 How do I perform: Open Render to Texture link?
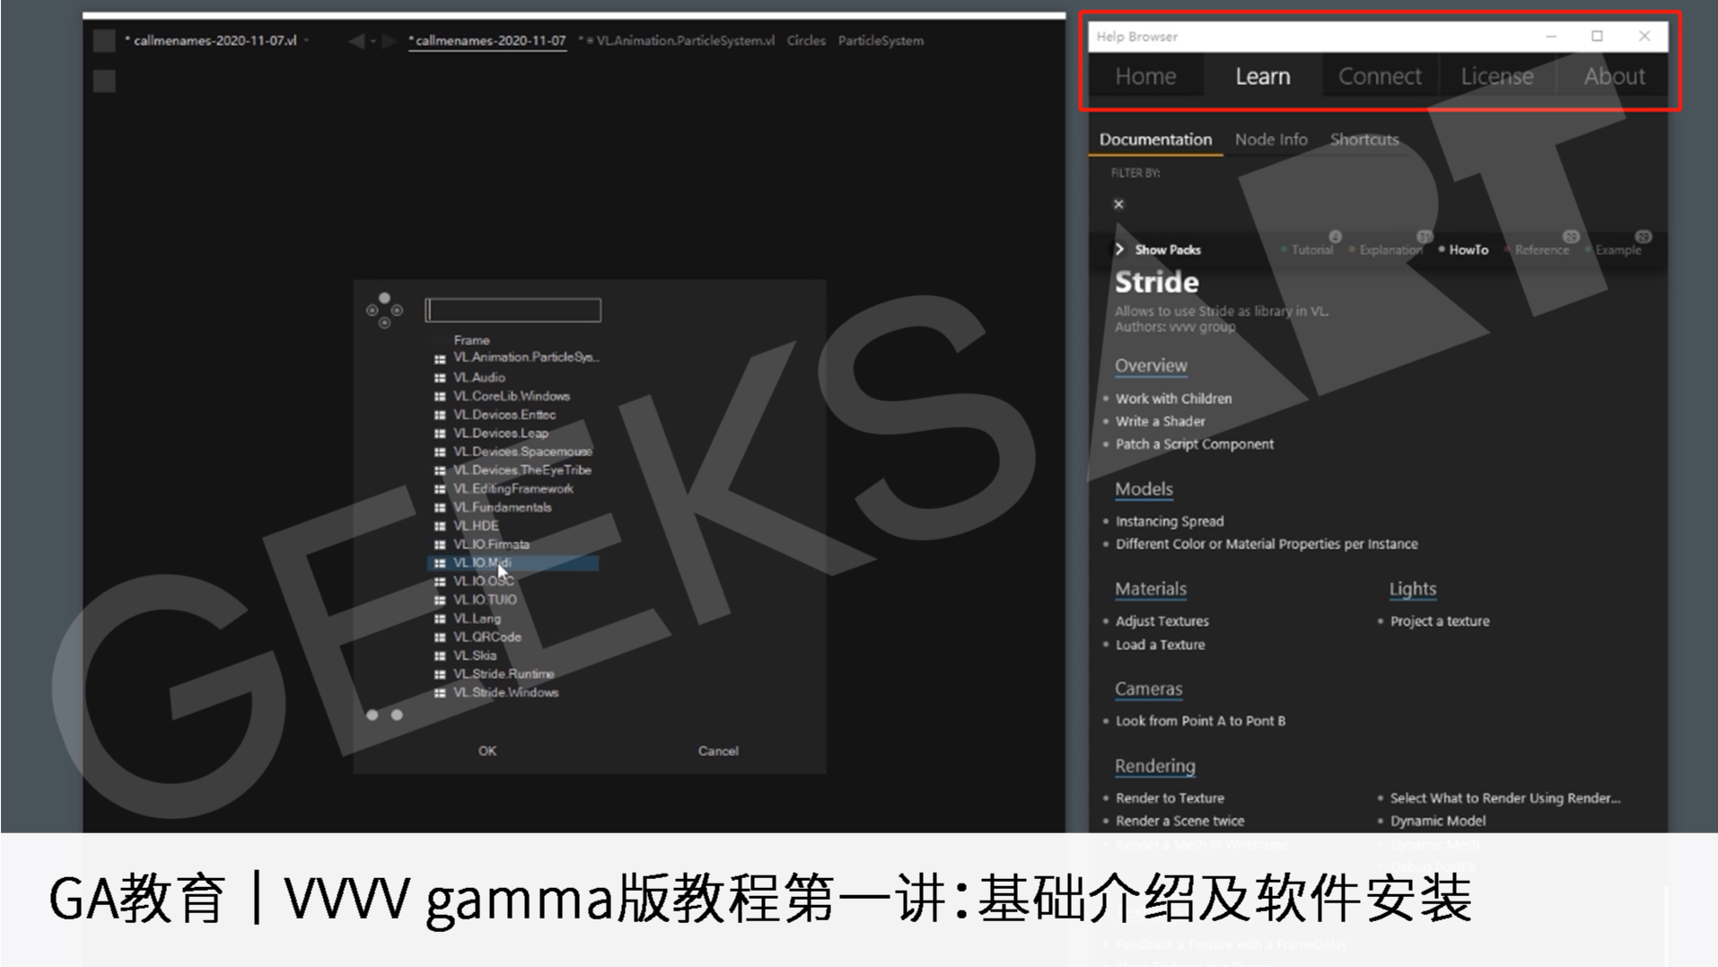pos(1169,798)
